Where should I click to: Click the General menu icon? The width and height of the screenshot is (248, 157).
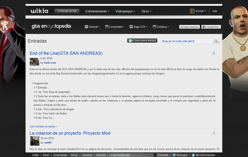click(x=86, y=27)
